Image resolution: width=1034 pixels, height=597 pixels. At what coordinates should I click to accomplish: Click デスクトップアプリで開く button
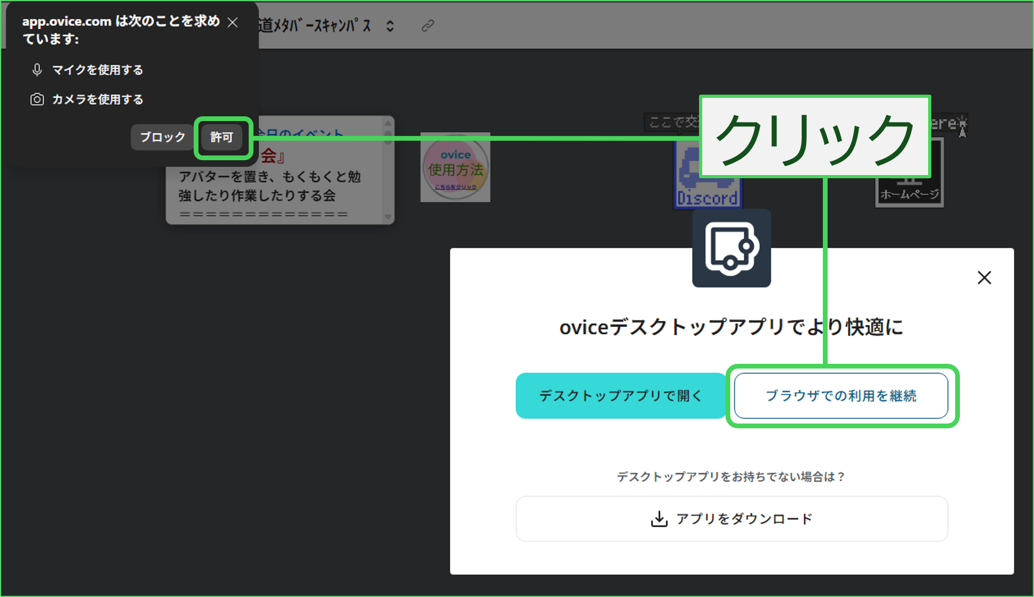pos(621,396)
